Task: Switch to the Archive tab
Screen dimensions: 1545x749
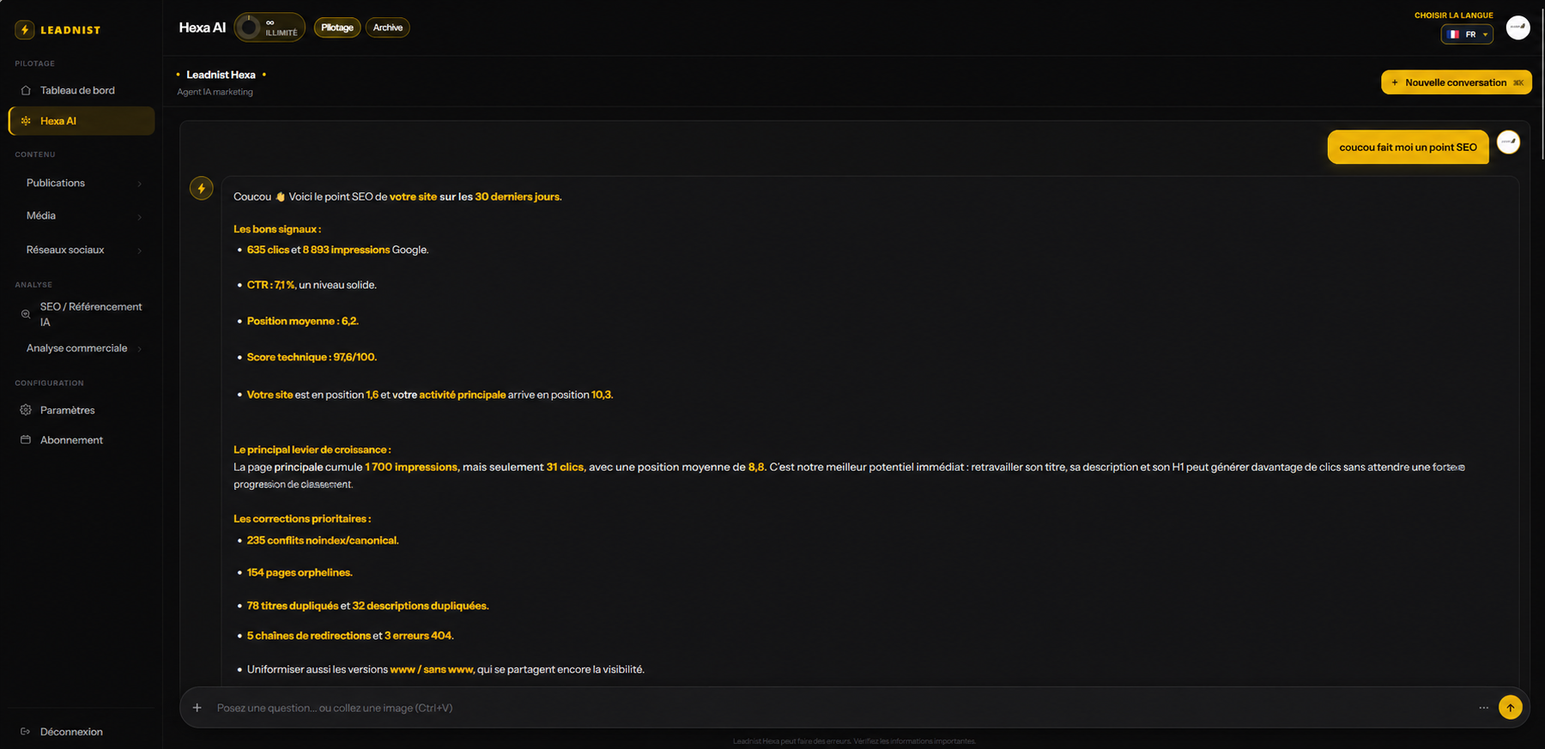Action: click(x=388, y=27)
